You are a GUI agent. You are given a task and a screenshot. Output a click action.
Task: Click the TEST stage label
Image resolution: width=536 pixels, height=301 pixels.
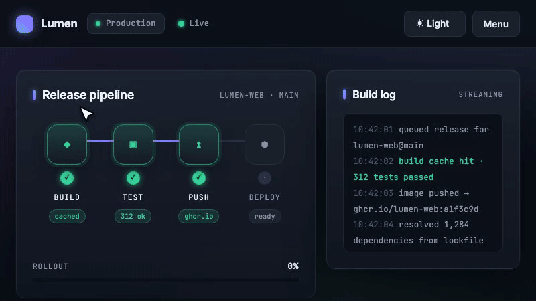click(133, 197)
